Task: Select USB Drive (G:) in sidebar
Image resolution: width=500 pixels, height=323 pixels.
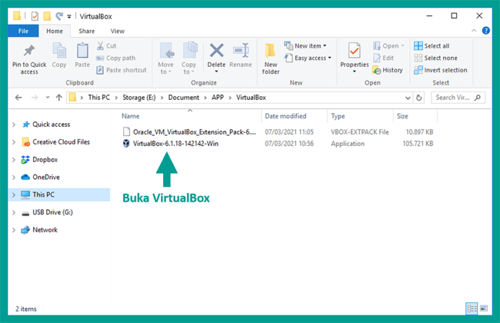Action: [52, 212]
